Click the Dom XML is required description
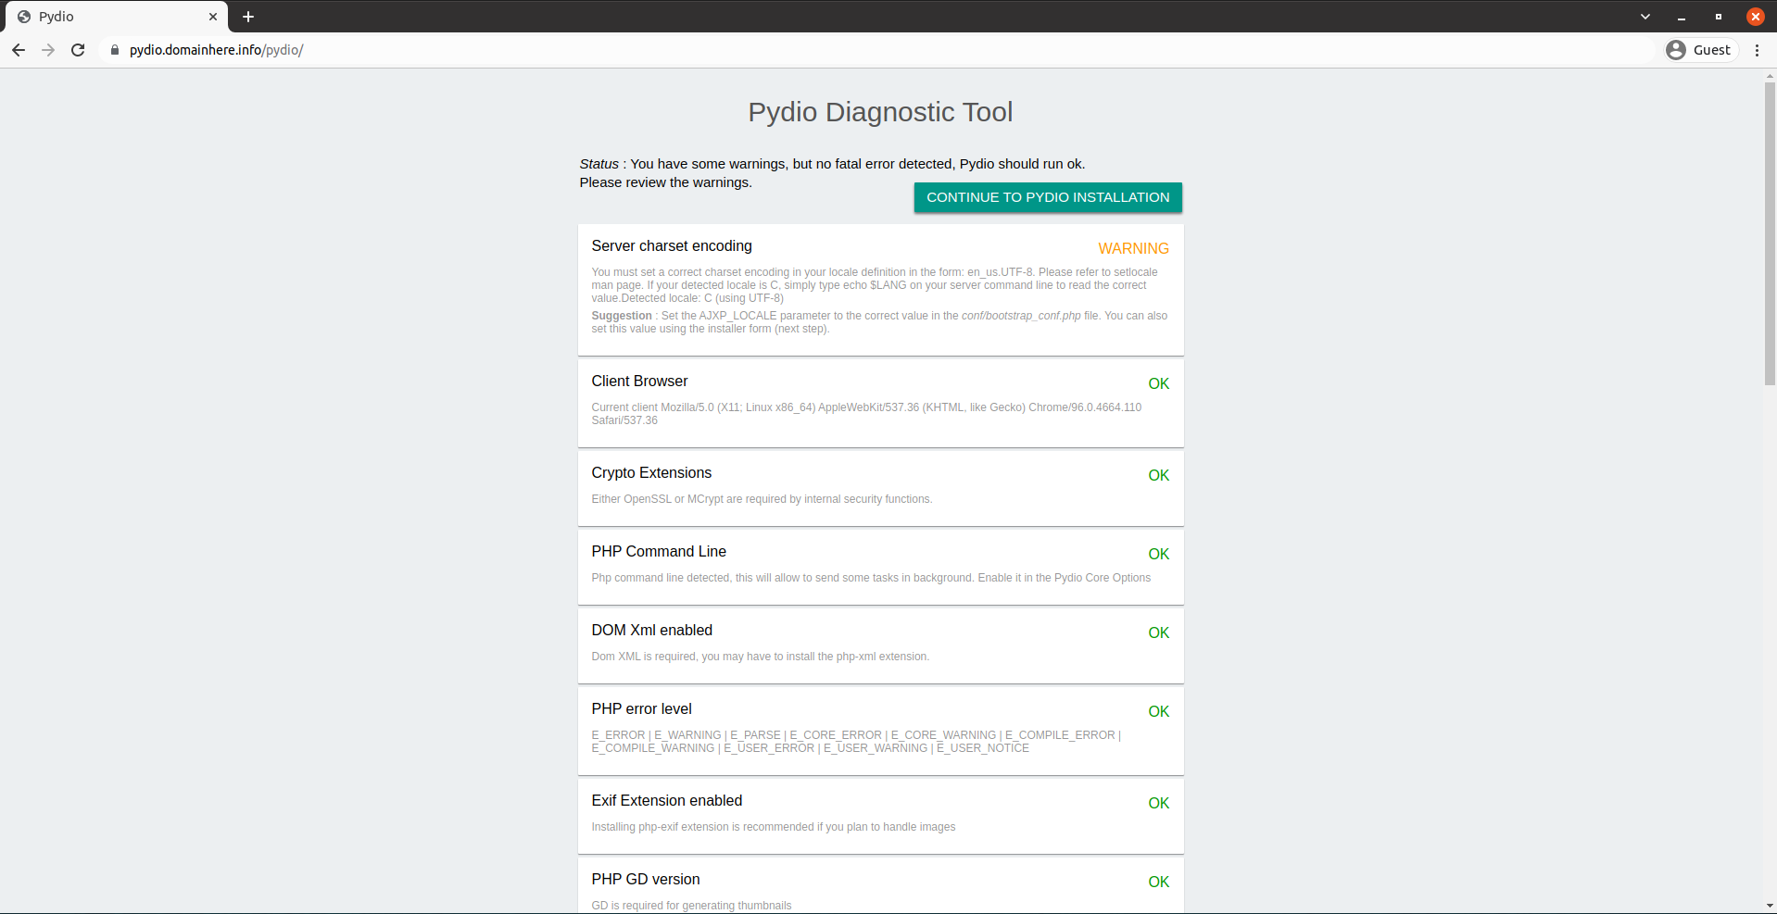 coord(760,657)
